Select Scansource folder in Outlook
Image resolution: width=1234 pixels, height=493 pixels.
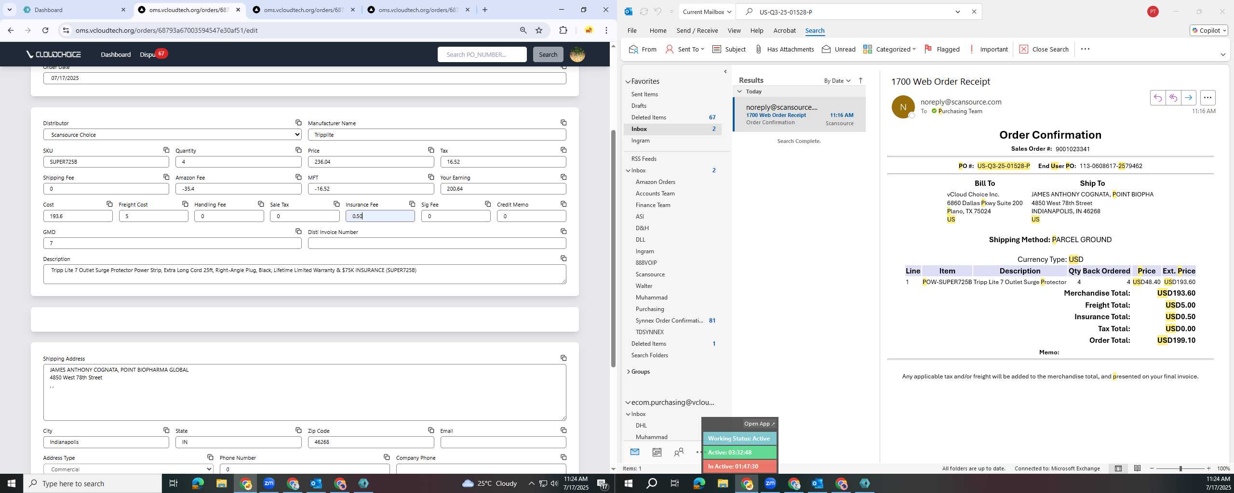coord(650,274)
